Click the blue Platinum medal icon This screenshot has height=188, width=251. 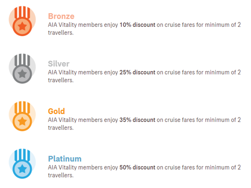pos(22,163)
